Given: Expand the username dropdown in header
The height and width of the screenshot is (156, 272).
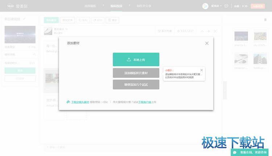Looking at the screenshot, I should coord(216,6).
